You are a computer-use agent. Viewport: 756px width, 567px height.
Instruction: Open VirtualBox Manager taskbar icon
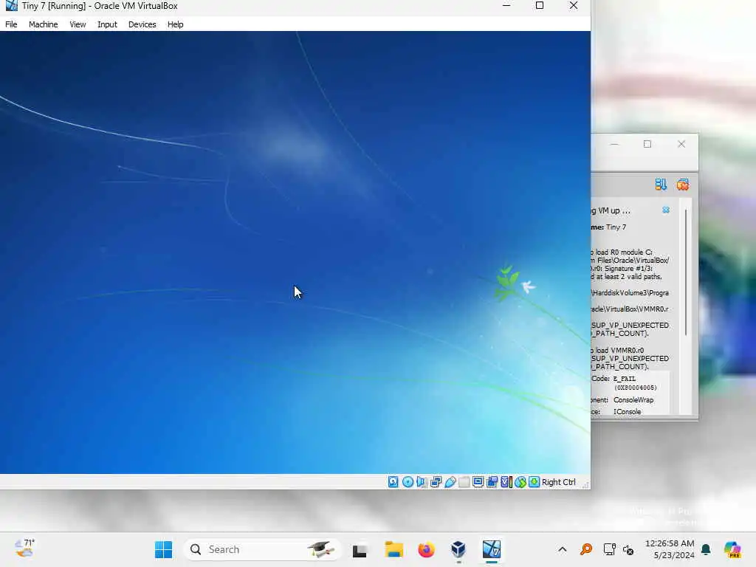pyautogui.click(x=458, y=549)
